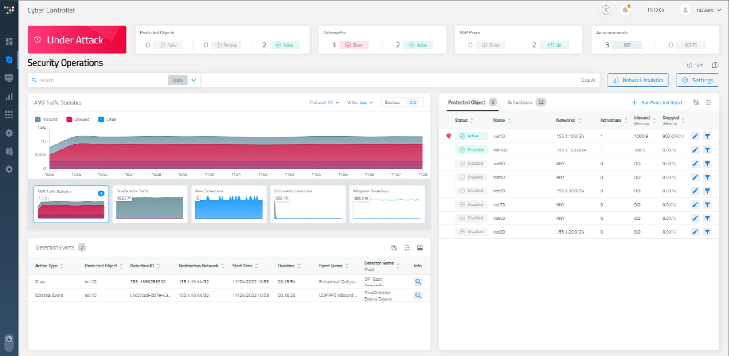Edit the net100 protected object
Image resolution: width=729 pixels, height=356 pixels.
[695, 150]
